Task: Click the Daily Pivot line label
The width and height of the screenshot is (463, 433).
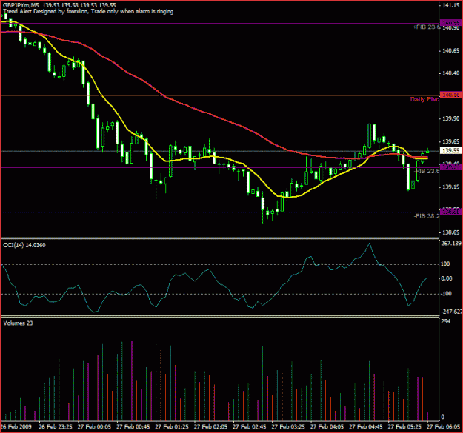Action: pyautogui.click(x=424, y=99)
